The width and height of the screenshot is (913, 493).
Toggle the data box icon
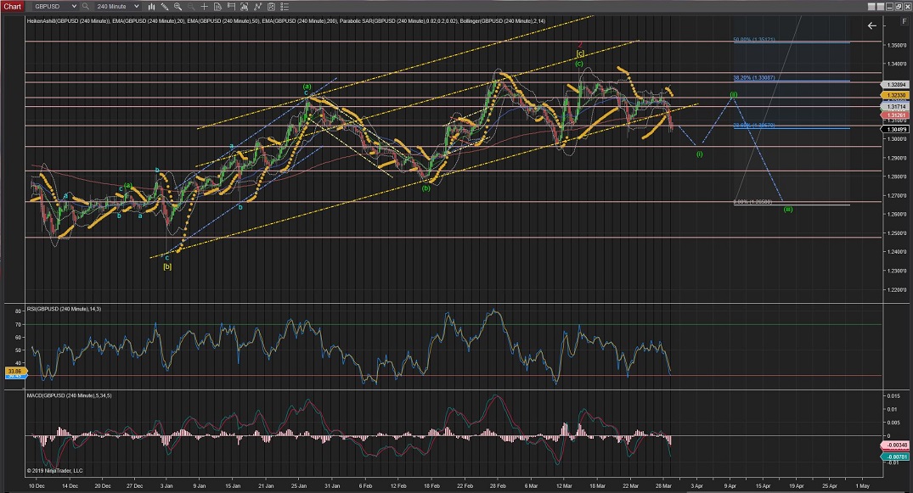[x=217, y=7]
